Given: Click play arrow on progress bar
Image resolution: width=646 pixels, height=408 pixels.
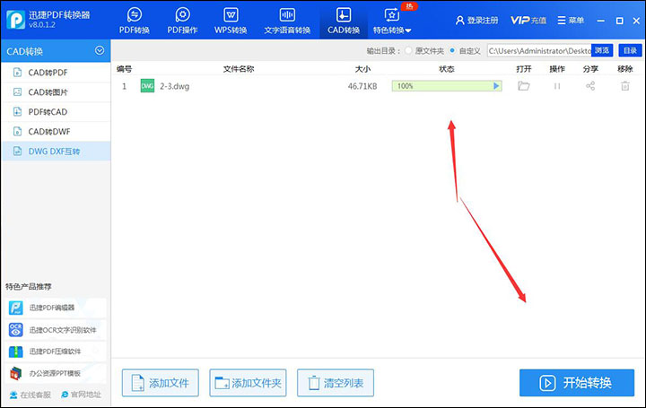Looking at the screenshot, I should 496,86.
